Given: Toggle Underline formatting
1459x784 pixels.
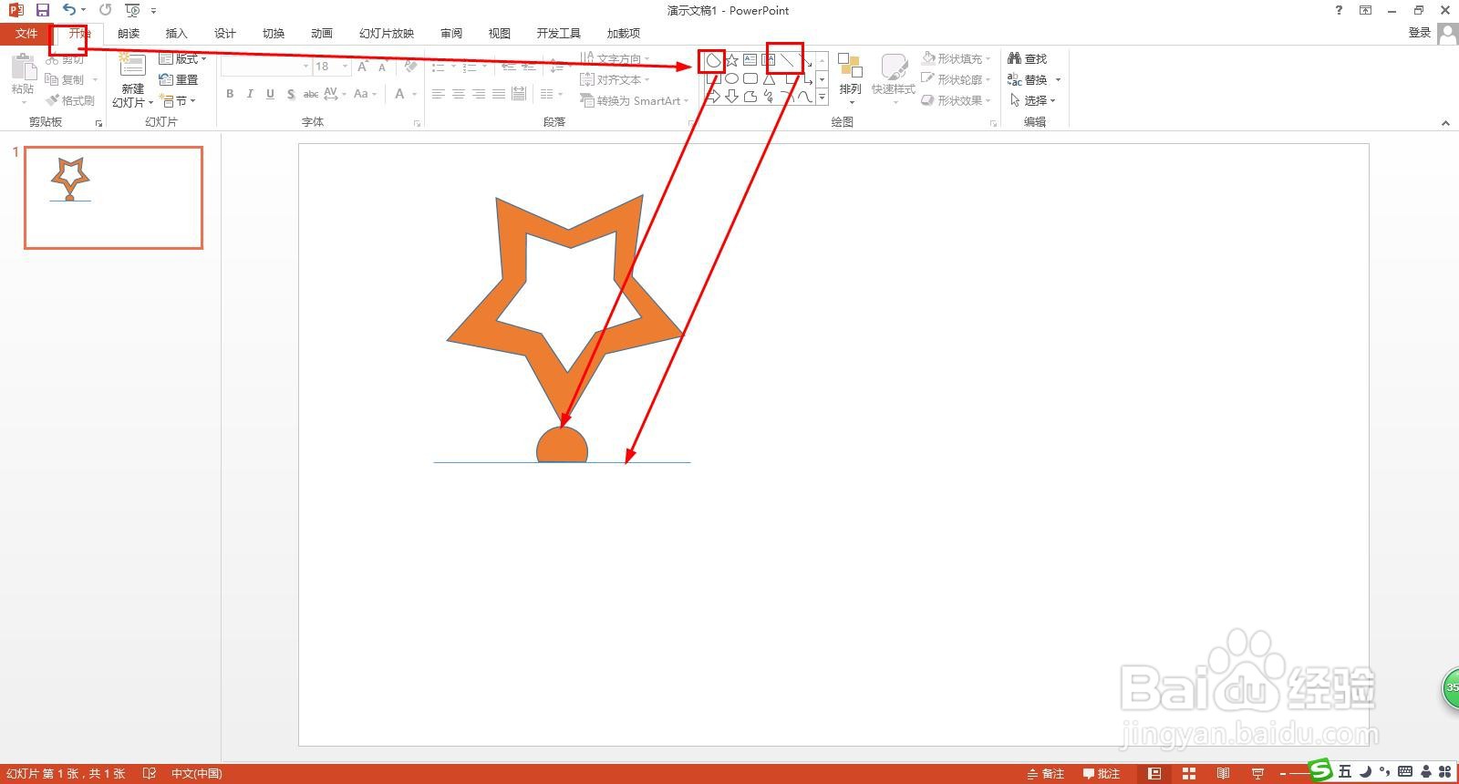Looking at the screenshot, I should (x=270, y=94).
